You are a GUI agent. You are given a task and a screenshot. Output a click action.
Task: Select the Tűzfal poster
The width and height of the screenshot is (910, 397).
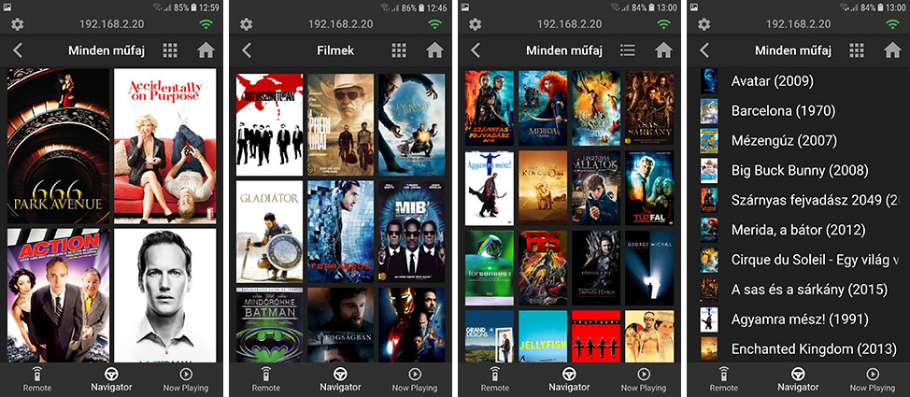pos(649,188)
